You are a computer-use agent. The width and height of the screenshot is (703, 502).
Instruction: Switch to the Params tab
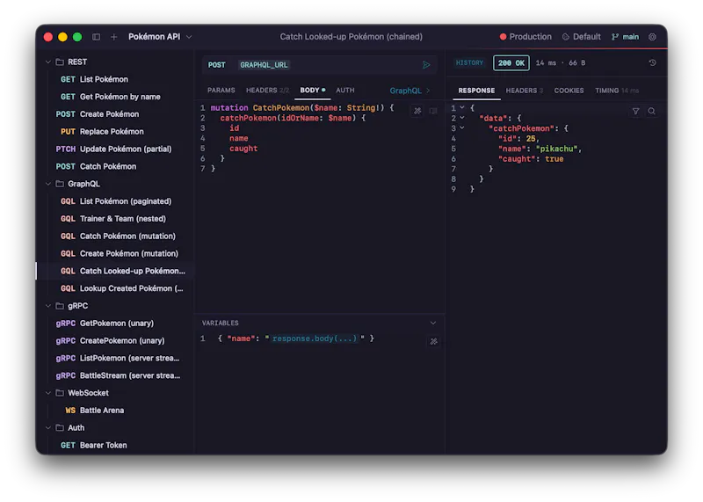click(221, 91)
